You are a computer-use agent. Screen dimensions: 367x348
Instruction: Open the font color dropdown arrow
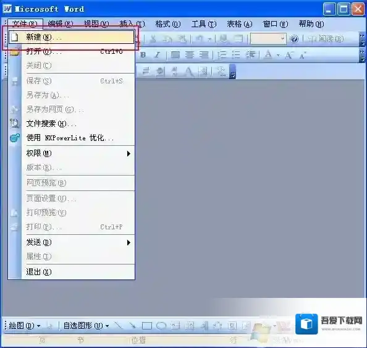click(278, 56)
